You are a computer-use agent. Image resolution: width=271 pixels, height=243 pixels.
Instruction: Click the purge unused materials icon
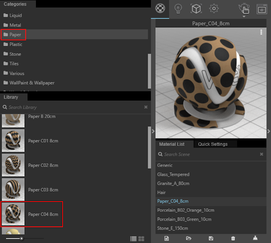[x=255, y=238]
